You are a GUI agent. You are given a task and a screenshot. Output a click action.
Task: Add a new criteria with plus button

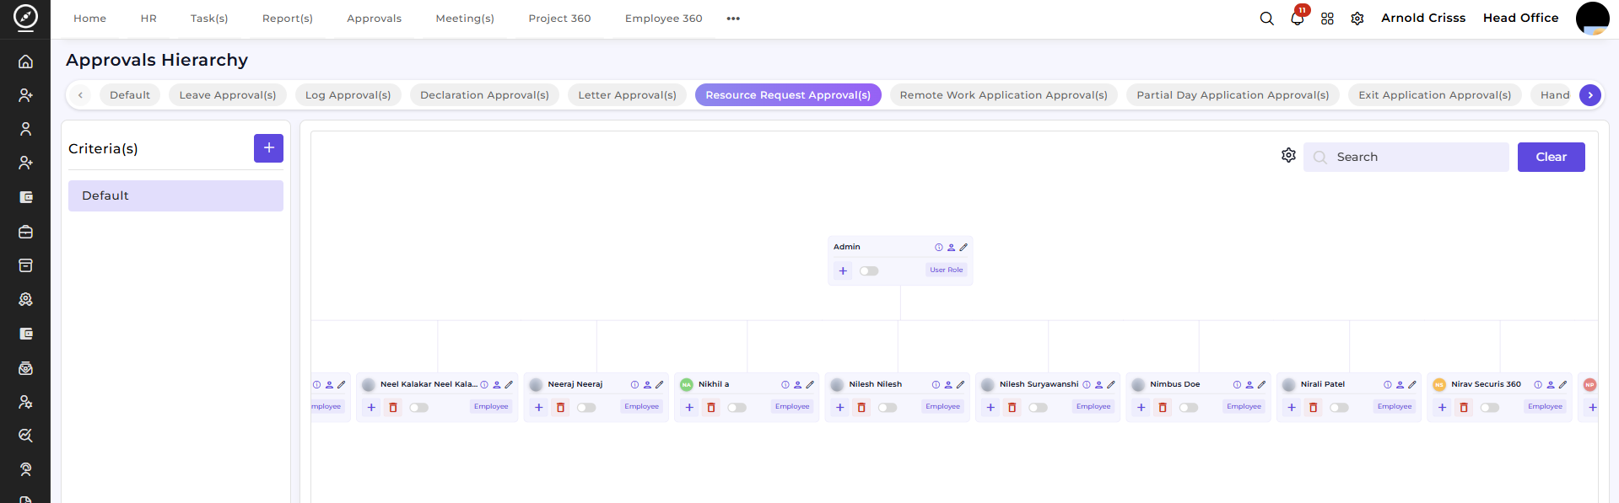coord(268,148)
